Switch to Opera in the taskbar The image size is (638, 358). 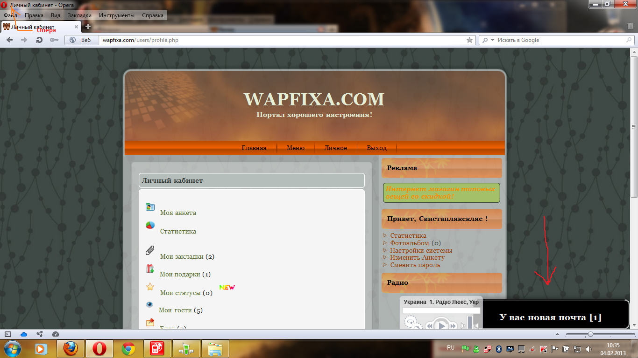[99, 349]
